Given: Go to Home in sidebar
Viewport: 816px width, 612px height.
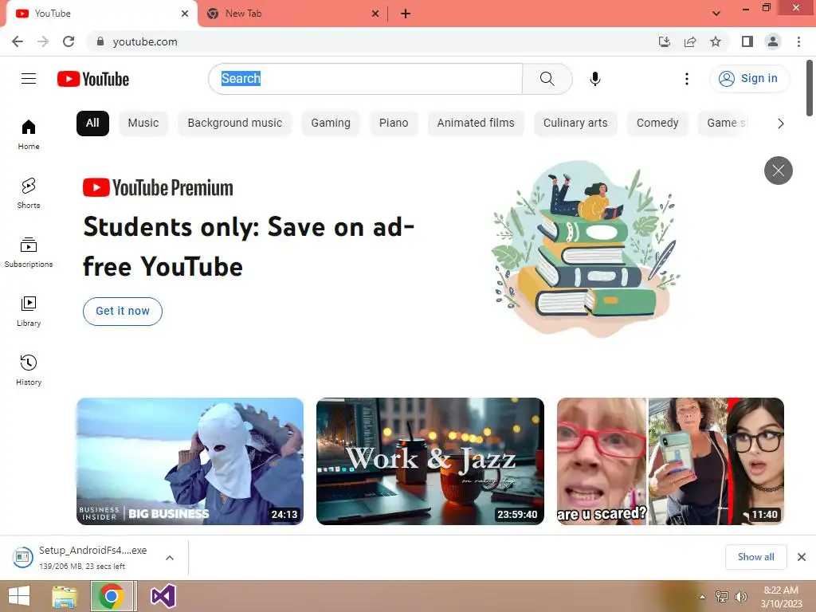Looking at the screenshot, I should 29,134.
